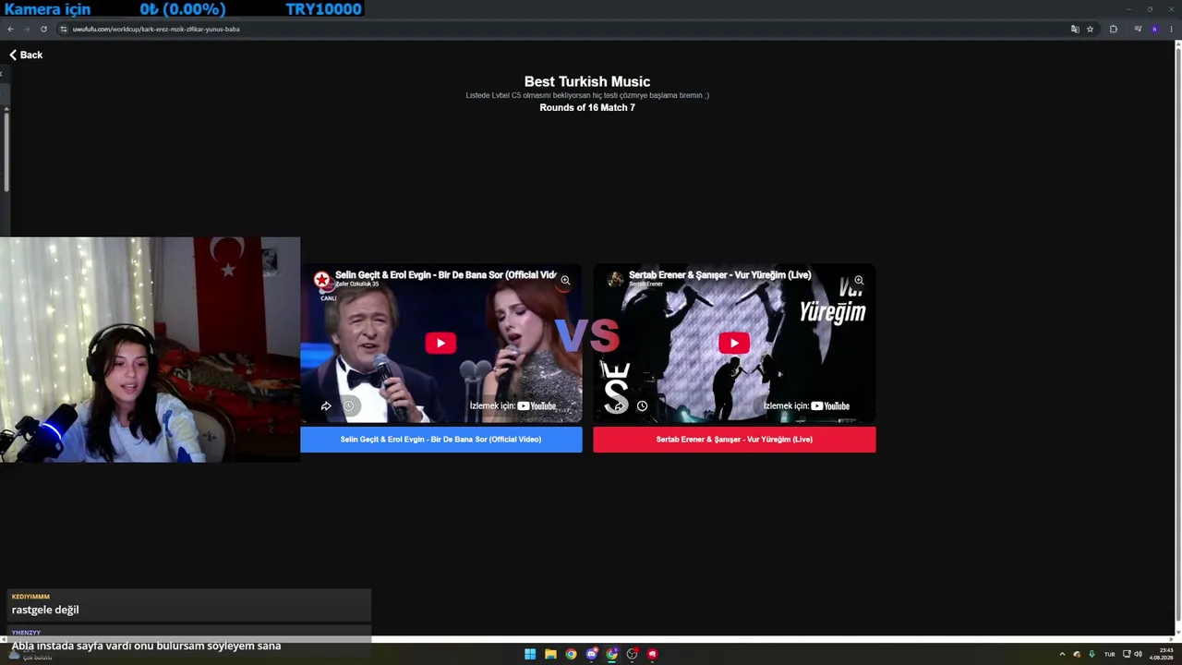The image size is (1182, 665).
Task: Play the Selin Geçit & Erol Evgin video
Action: point(440,344)
